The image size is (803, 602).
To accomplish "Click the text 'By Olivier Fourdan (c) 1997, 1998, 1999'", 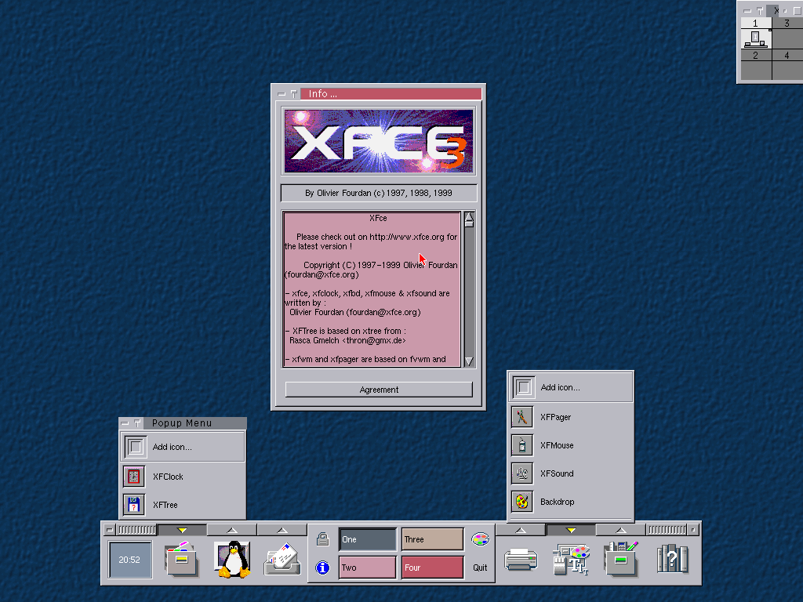I will pyautogui.click(x=379, y=193).
